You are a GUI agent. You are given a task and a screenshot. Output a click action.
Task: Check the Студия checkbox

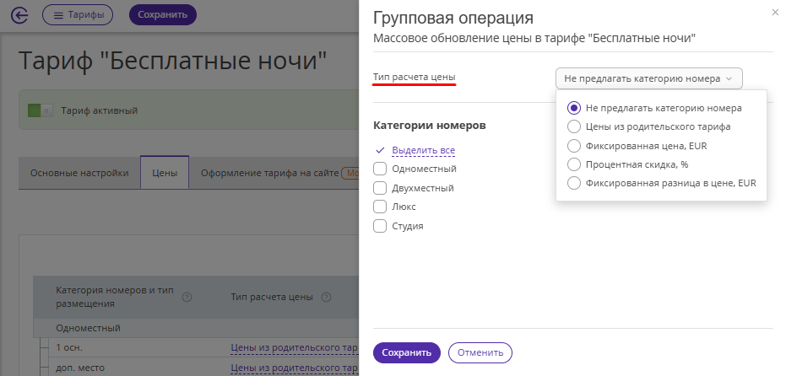tap(380, 226)
